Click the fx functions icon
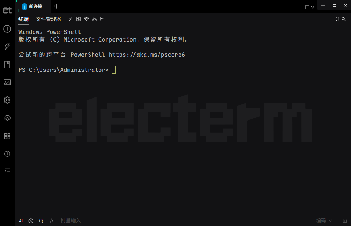Image resolution: width=351 pixels, height=226 pixels. click(52, 221)
